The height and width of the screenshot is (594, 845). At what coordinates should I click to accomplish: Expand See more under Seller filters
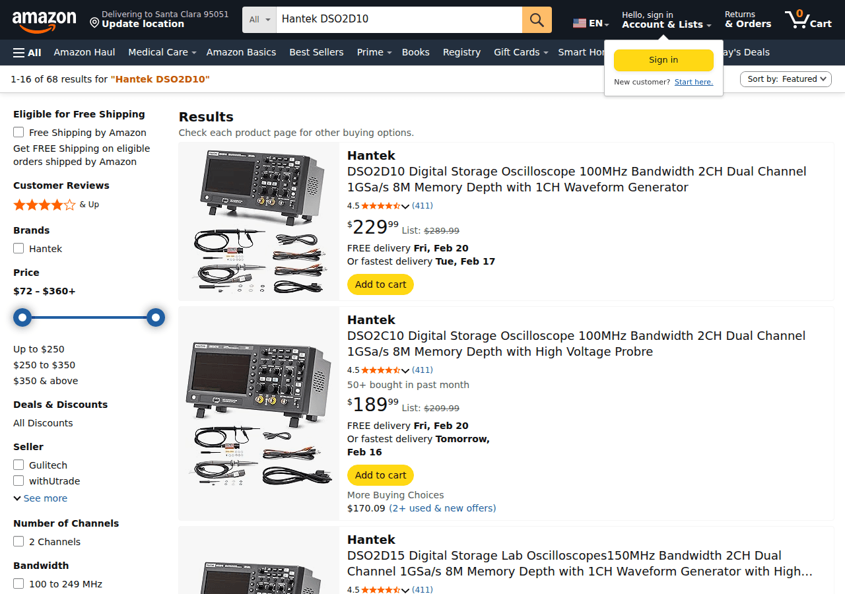pos(40,498)
